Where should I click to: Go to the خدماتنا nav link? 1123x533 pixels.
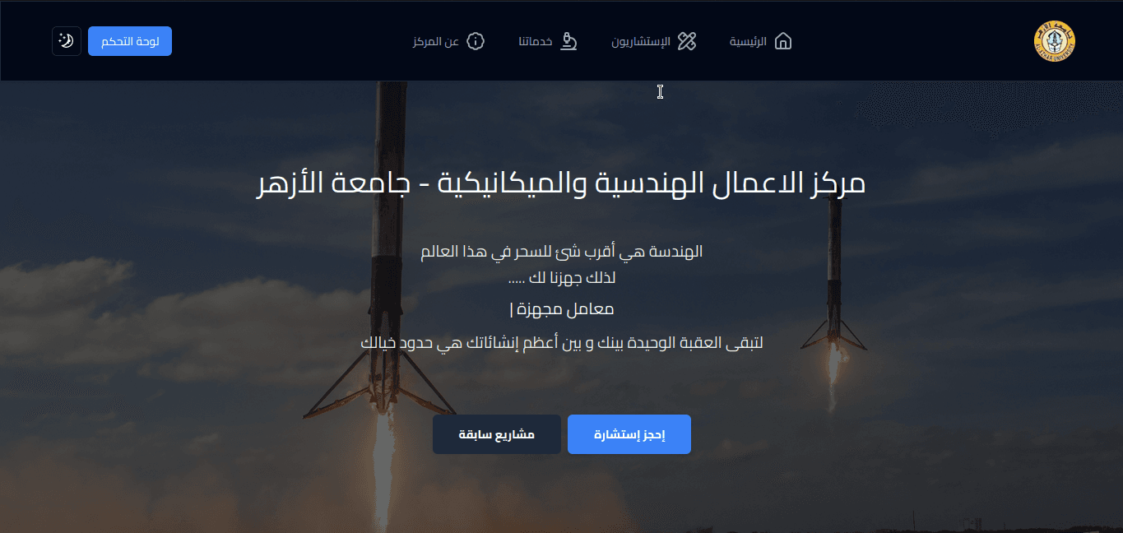536,41
